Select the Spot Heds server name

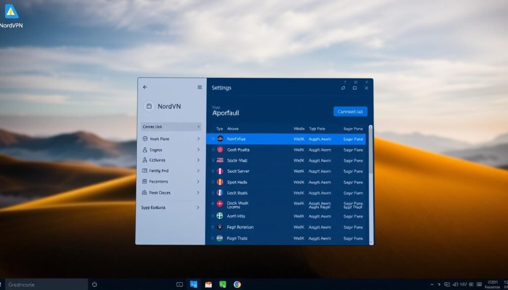tap(237, 182)
